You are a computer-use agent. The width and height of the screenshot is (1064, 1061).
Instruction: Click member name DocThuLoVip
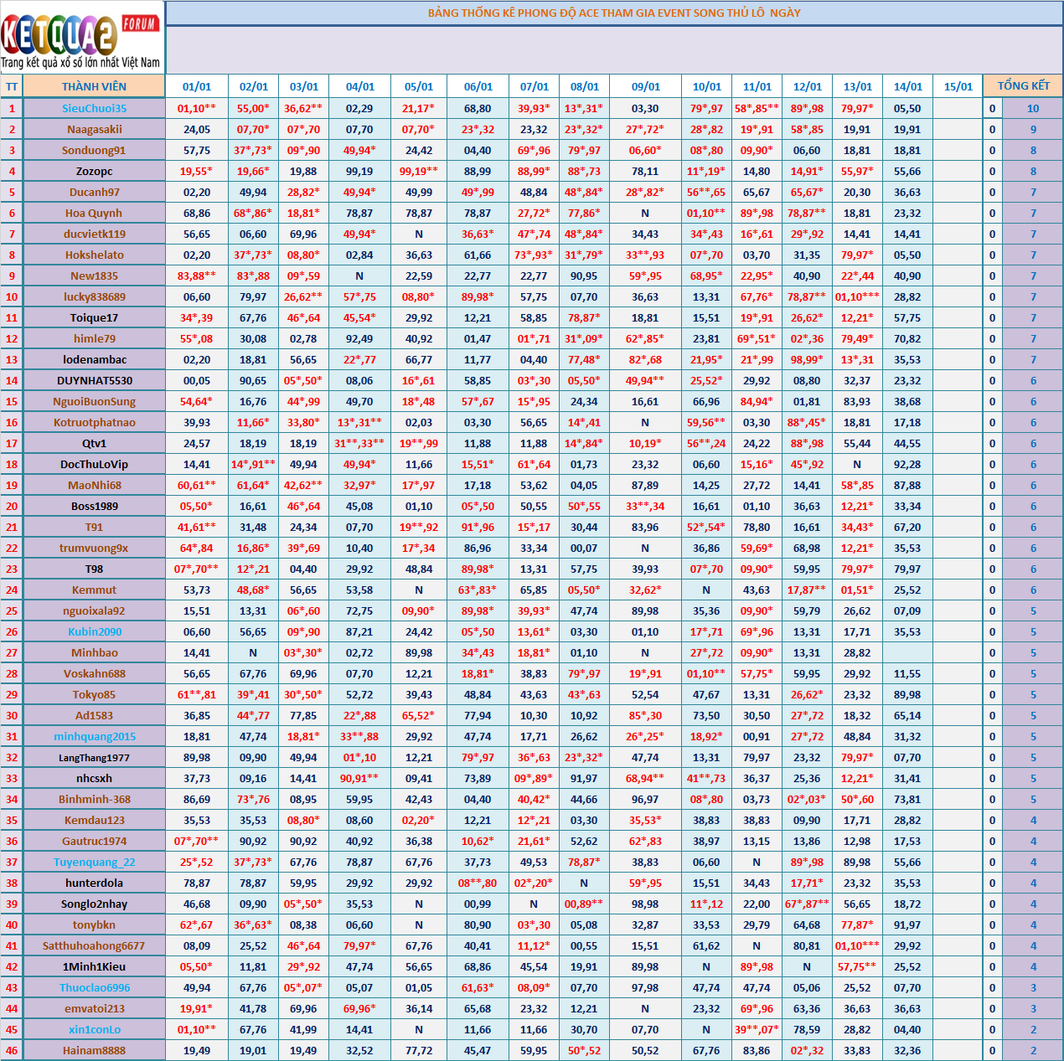[x=94, y=464]
